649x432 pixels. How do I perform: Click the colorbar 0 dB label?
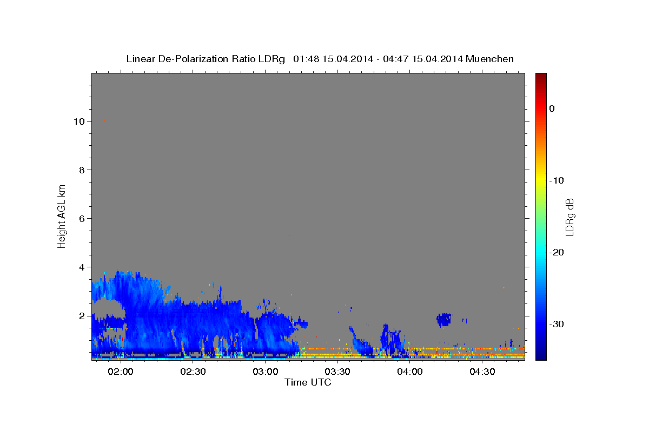pyautogui.click(x=552, y=109)
